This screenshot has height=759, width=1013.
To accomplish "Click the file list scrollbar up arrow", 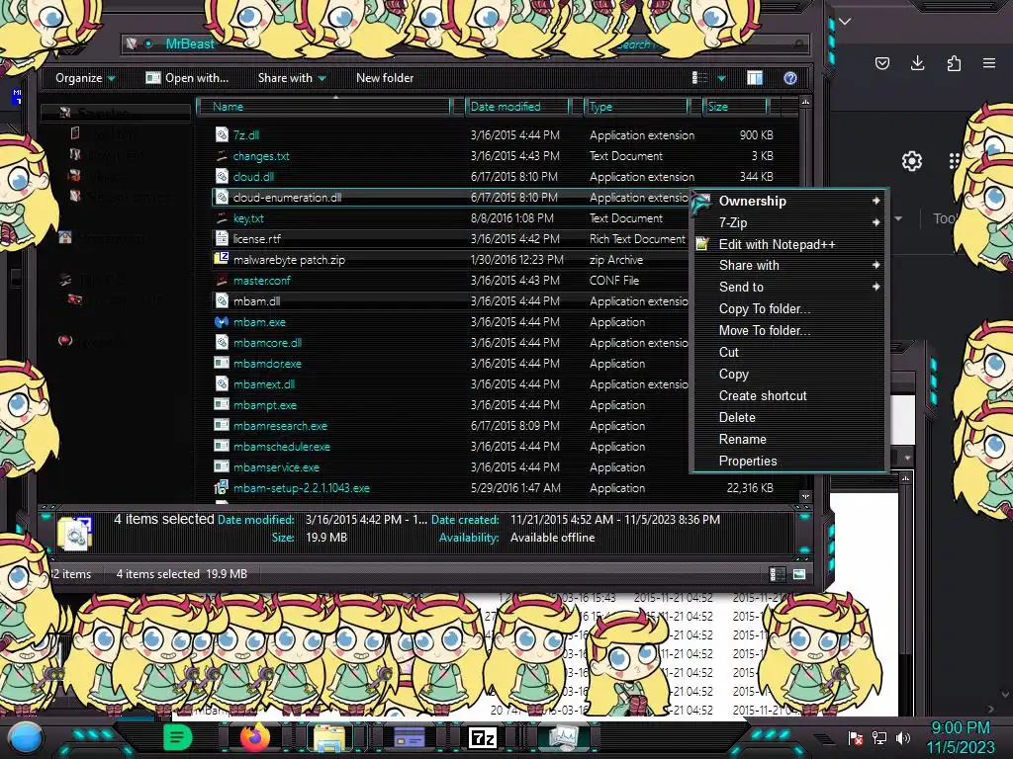I will tap(805, 102).
